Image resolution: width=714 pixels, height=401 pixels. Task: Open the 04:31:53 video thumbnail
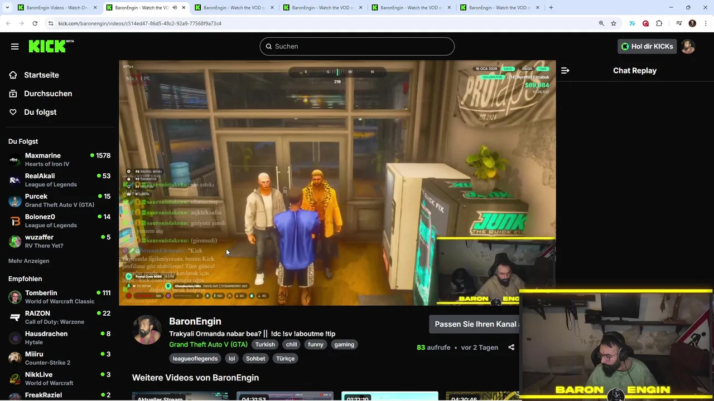click(285, 397)
